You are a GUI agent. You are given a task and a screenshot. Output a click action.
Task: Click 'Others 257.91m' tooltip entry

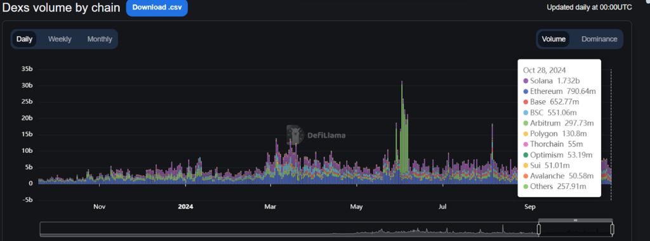point(555,186)
